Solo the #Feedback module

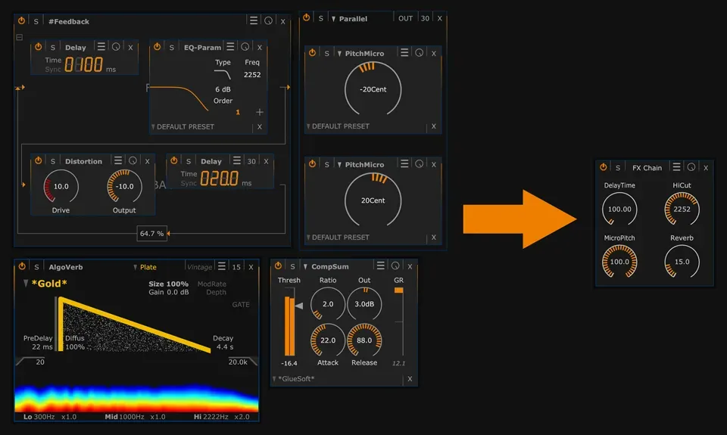[36, 21]
